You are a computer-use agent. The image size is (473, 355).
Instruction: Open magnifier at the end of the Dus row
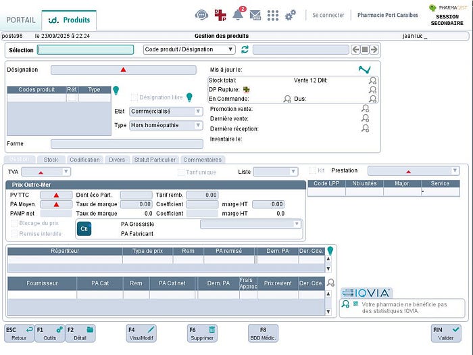[x=372, y=99]
